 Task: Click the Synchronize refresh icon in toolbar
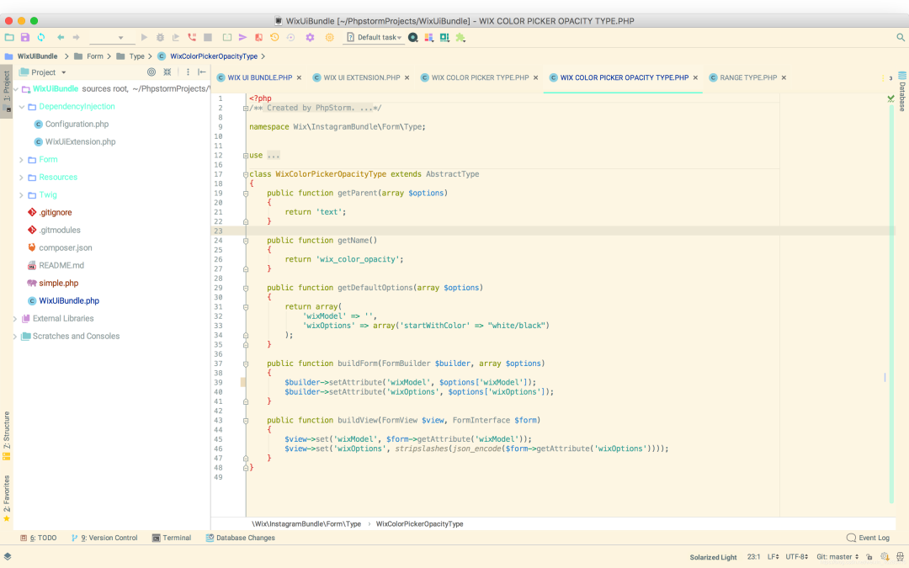point(41,37)
